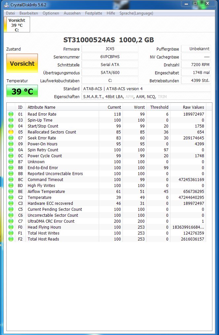Click the ID column header
Viewport: 219px width, 335px height.
tap(20, 107)
